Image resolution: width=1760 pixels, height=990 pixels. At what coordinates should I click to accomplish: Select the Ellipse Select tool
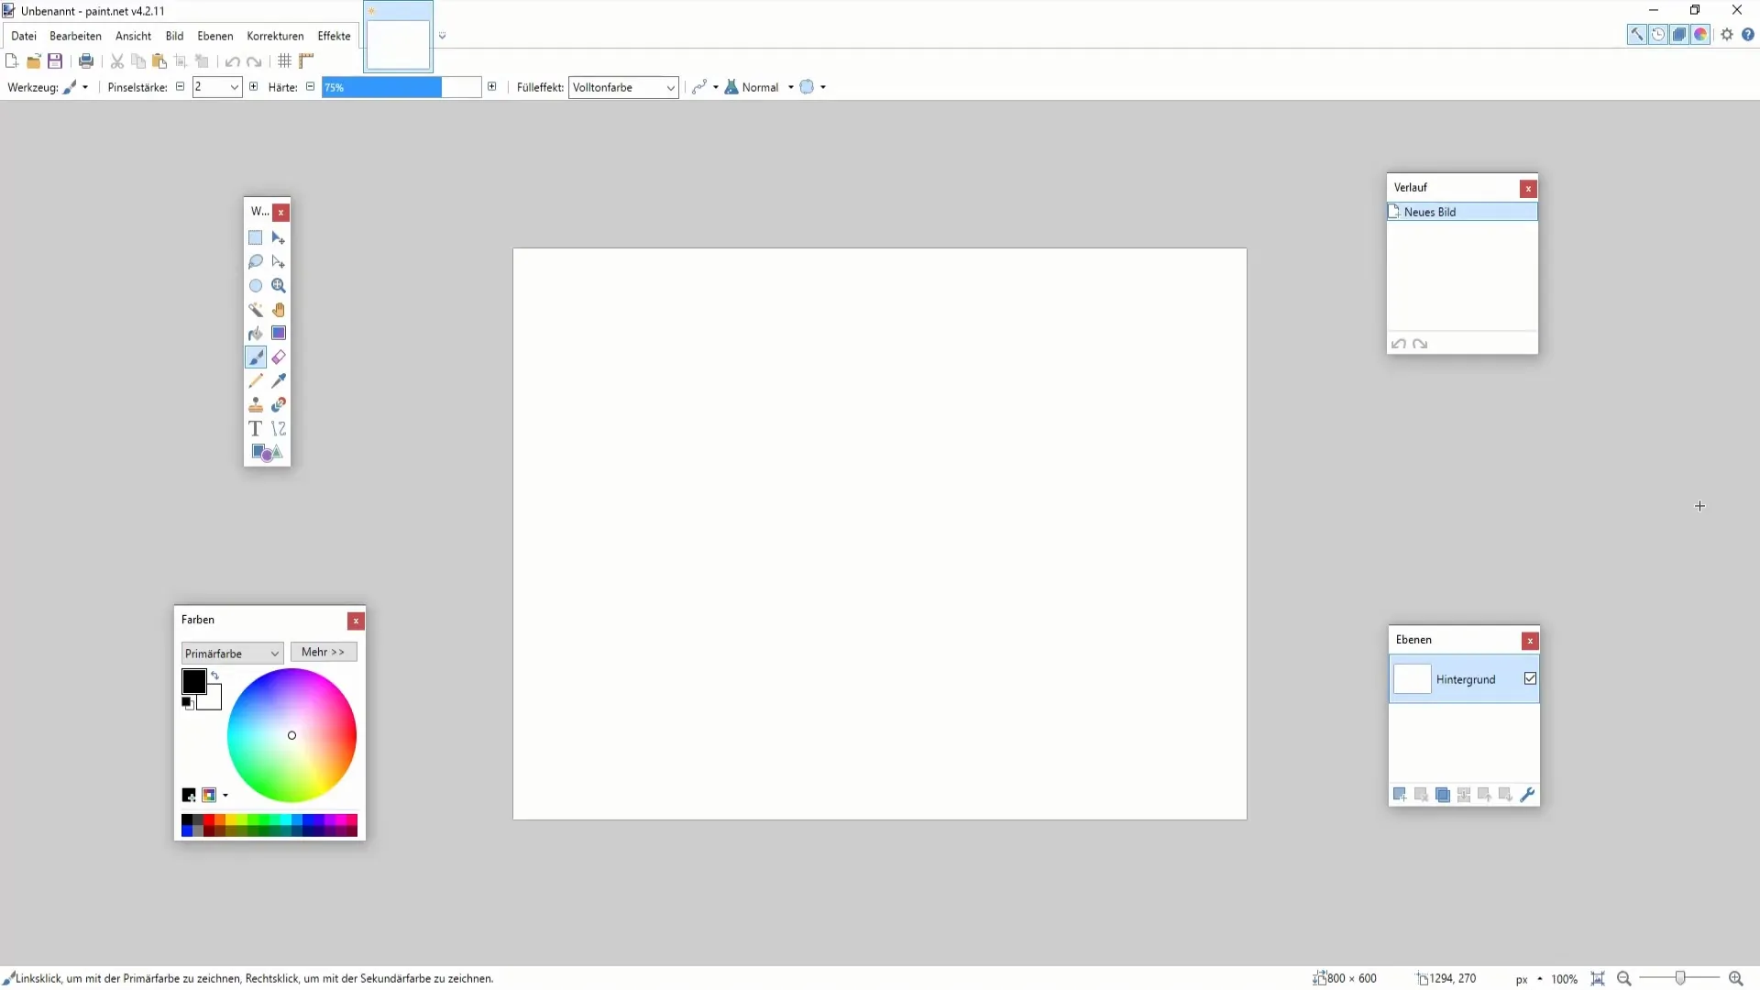[x=256, y=285]
